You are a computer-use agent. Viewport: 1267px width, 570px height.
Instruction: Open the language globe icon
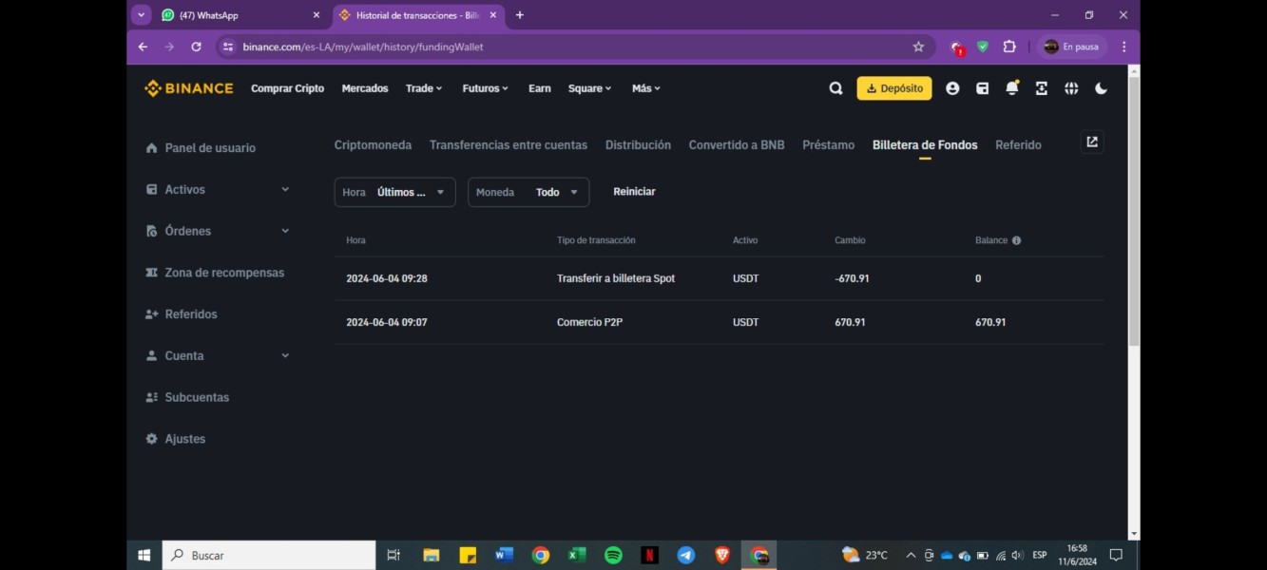pyautogui.click(x=1071, y=88)
